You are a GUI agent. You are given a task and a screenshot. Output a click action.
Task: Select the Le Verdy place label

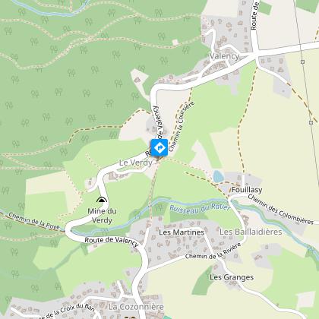(136, 163)
